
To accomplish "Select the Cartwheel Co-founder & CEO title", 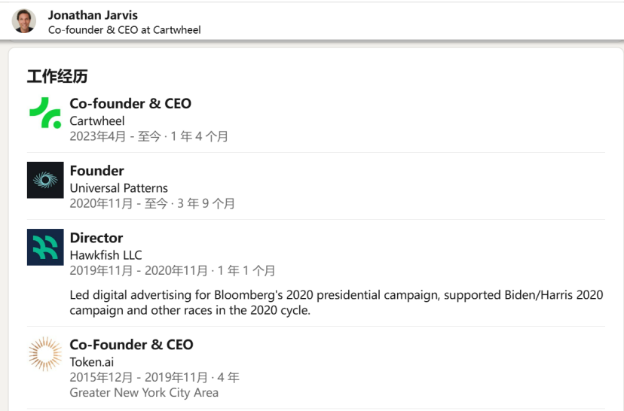I will click(130, 104).
